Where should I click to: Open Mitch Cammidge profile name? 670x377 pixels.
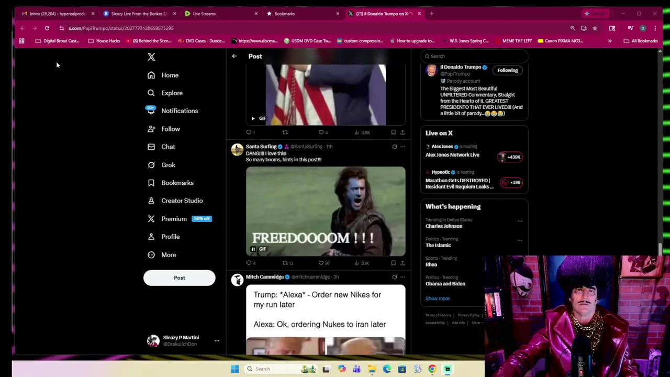coord(264,277)
